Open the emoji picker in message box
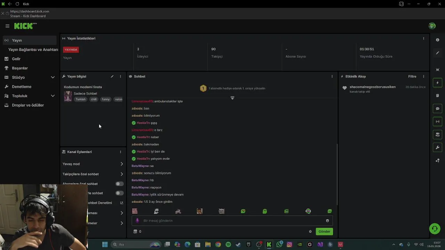The height and width of the screenshot is (250, 445). click(327, 220)
